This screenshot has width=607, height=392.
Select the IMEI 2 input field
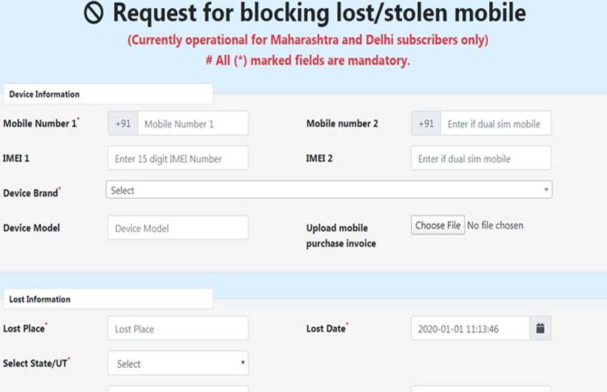pos(481,158)
